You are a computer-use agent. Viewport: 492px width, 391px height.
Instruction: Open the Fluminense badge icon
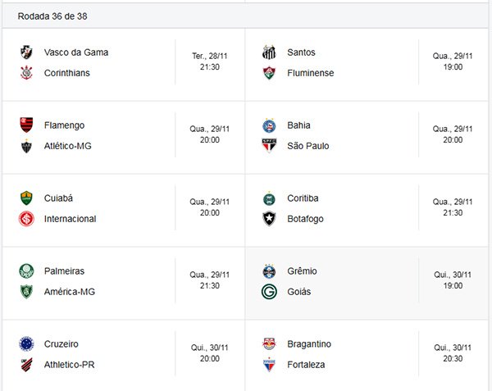(269, 73)
